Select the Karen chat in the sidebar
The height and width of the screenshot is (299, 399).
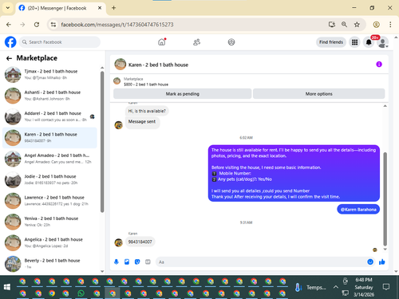[x=50, y=137]
